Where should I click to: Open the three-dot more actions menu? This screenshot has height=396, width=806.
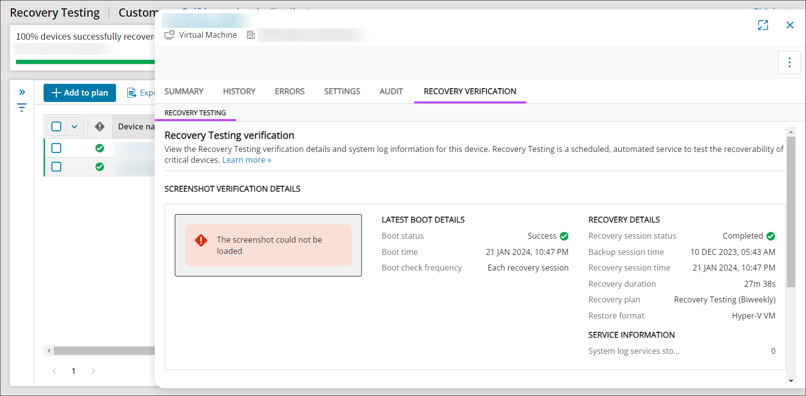coord(789,62)
